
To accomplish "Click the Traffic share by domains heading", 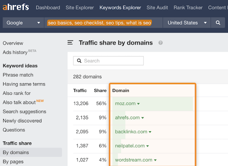I will [x=116, y=43].
